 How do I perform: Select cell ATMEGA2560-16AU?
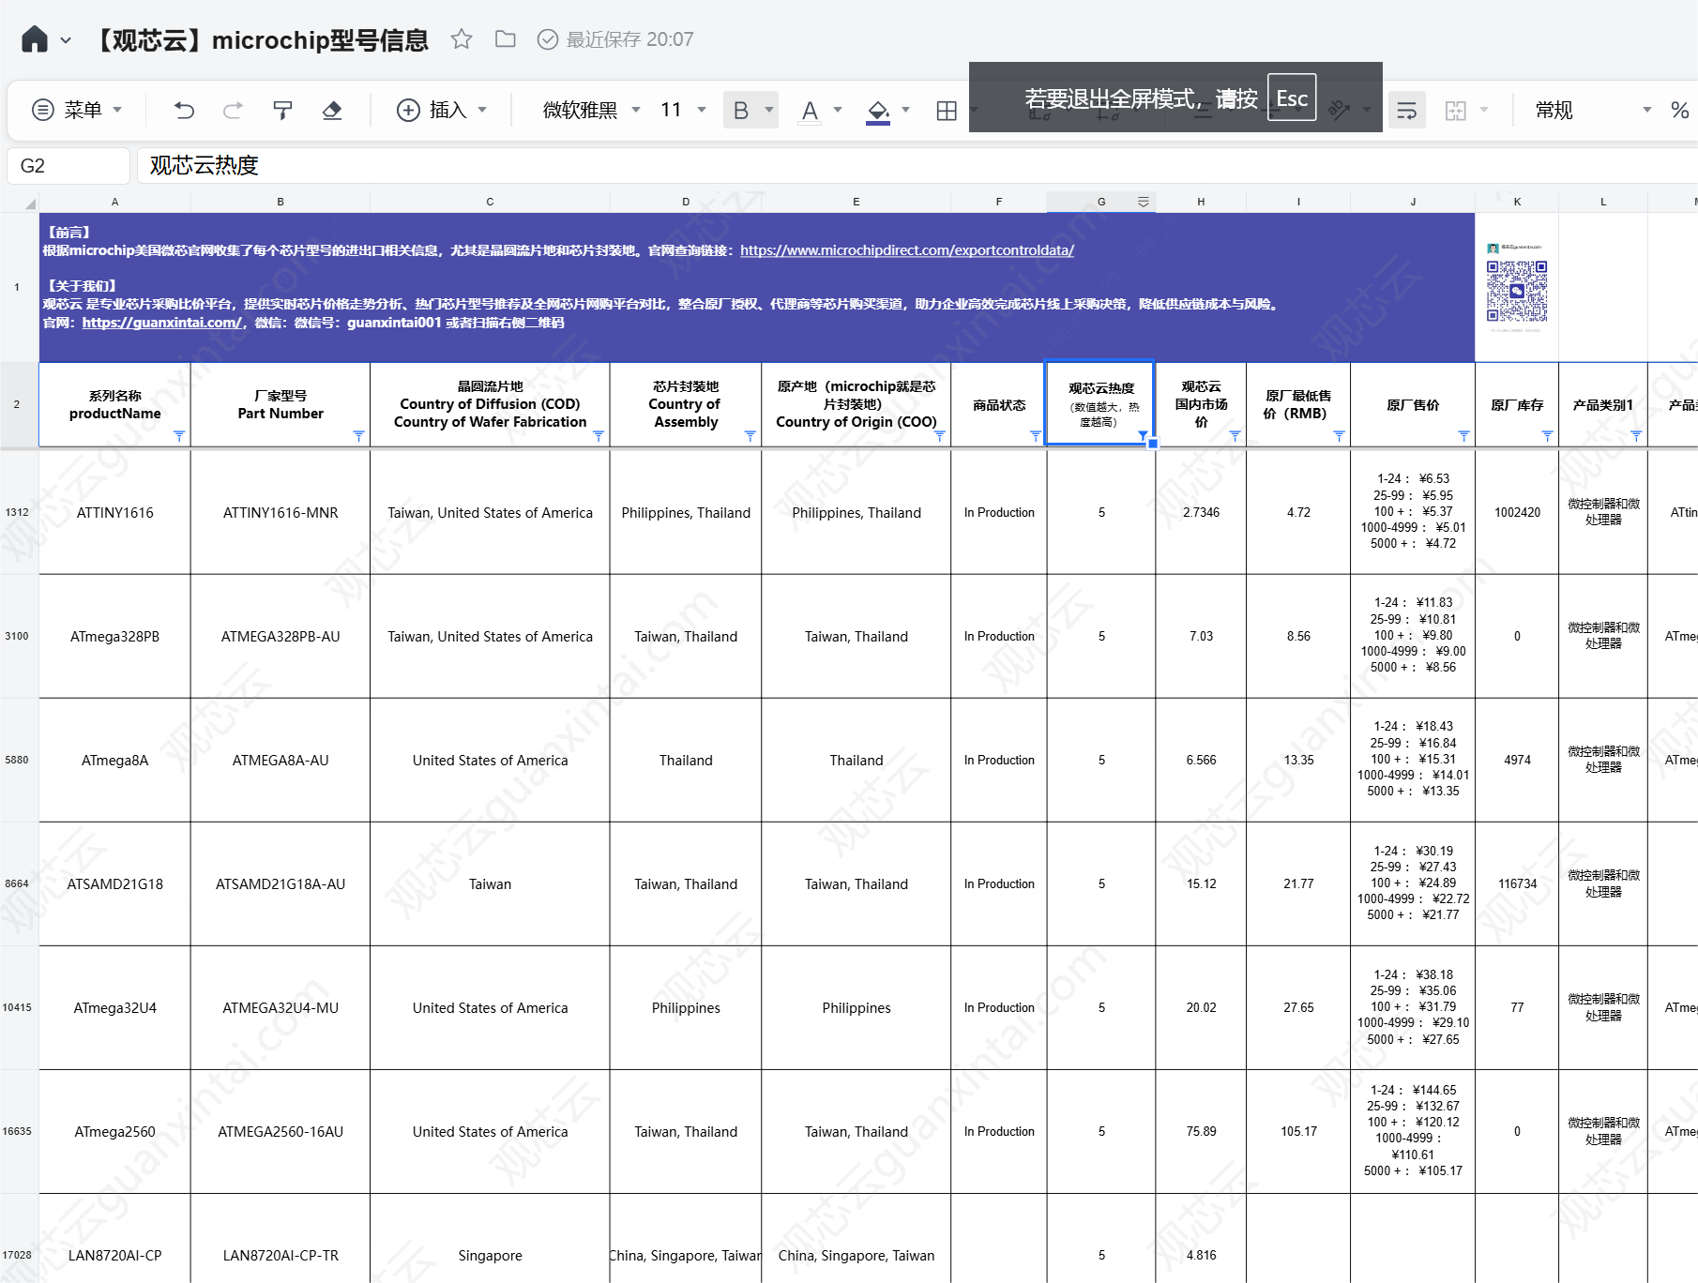(280, 1132)
